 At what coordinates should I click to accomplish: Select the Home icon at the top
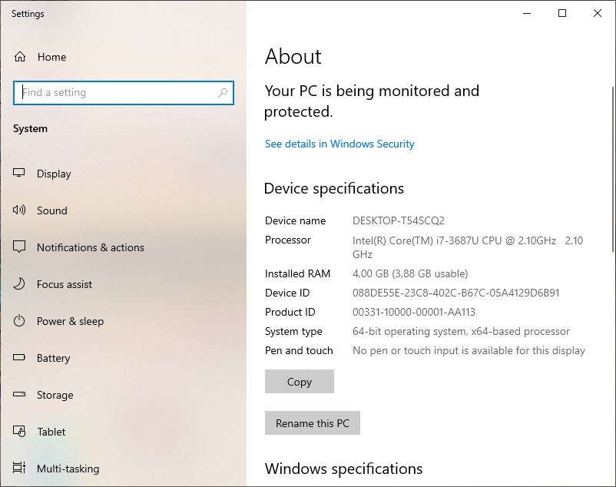[21, 56]
